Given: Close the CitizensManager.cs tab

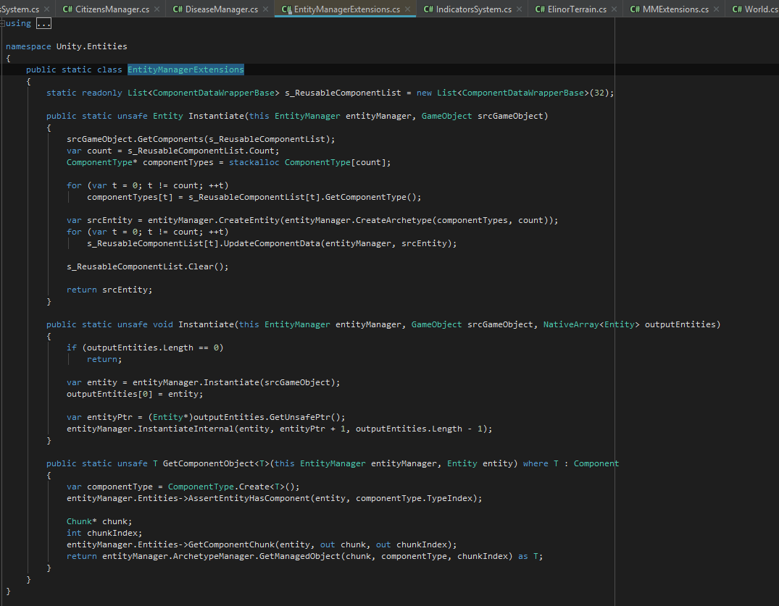Looking at the screenshot, I should (158, 9).
